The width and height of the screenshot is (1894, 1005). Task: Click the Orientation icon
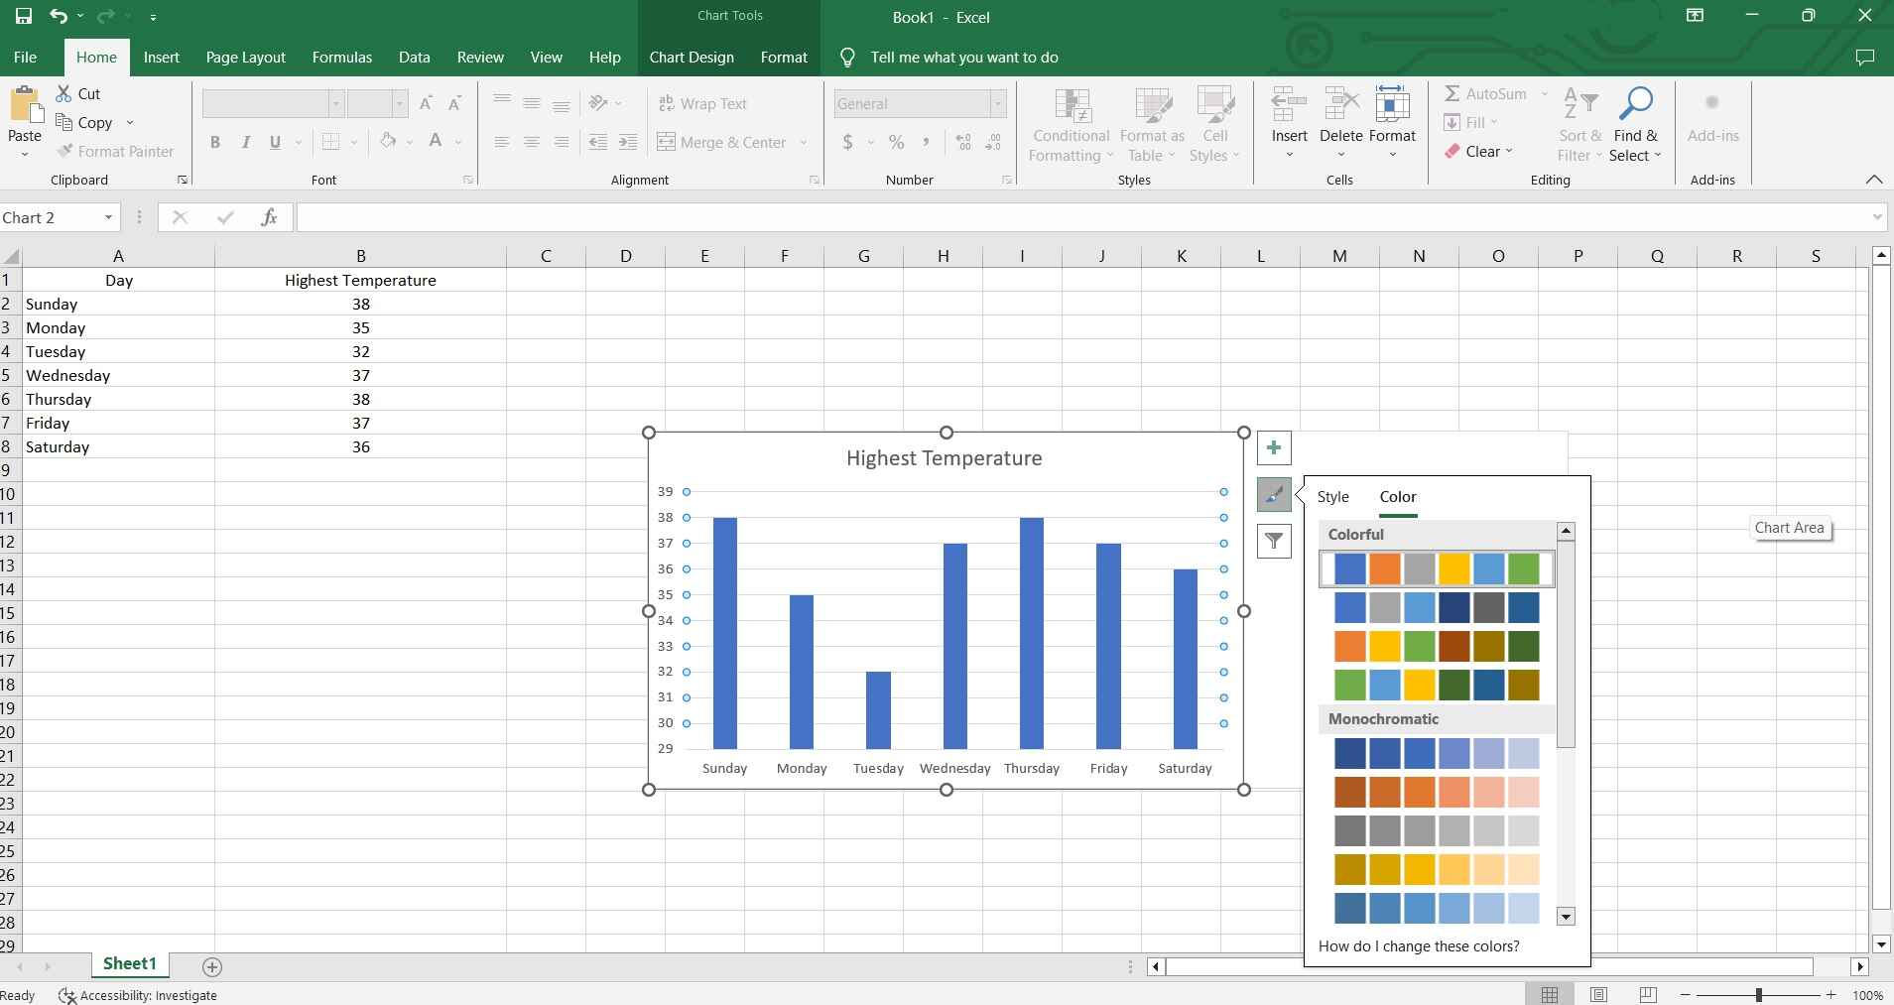pyautogui.click(x=598, y=103)
